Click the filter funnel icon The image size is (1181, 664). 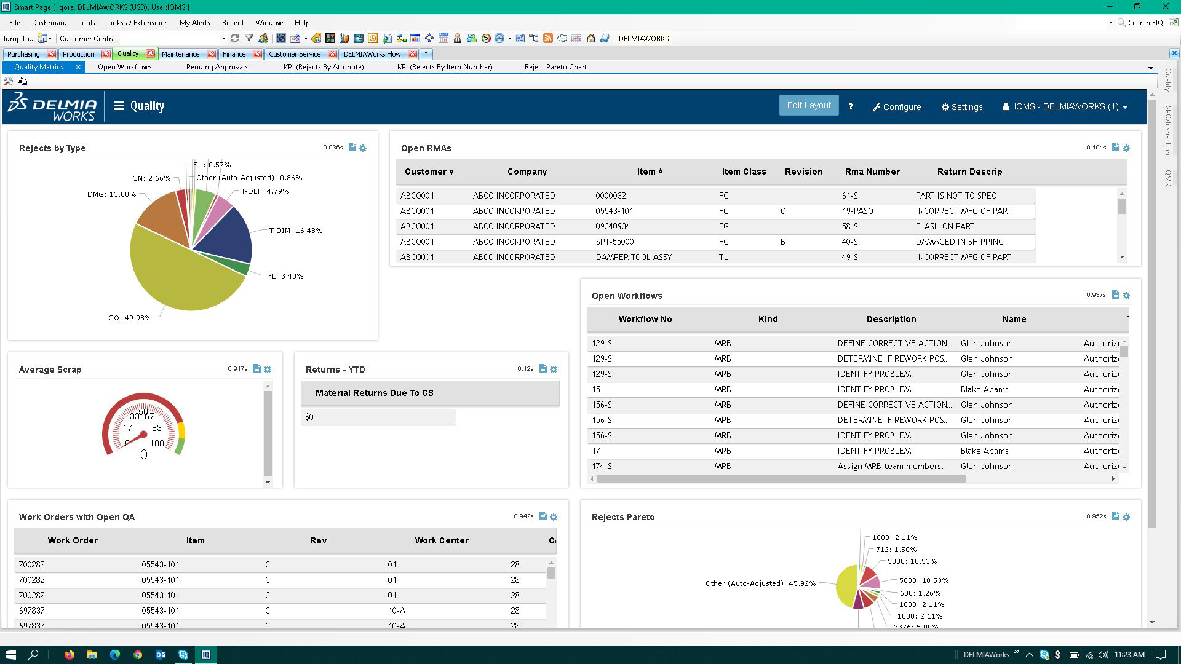click(249, 38)
